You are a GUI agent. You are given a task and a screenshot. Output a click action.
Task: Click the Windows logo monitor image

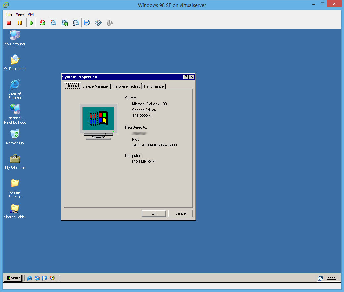coord(98,122)
